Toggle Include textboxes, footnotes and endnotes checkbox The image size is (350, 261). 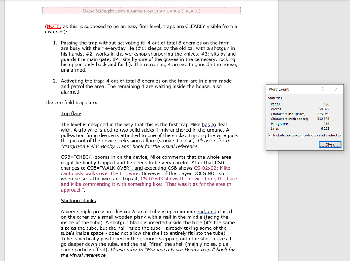coord(270,135)
